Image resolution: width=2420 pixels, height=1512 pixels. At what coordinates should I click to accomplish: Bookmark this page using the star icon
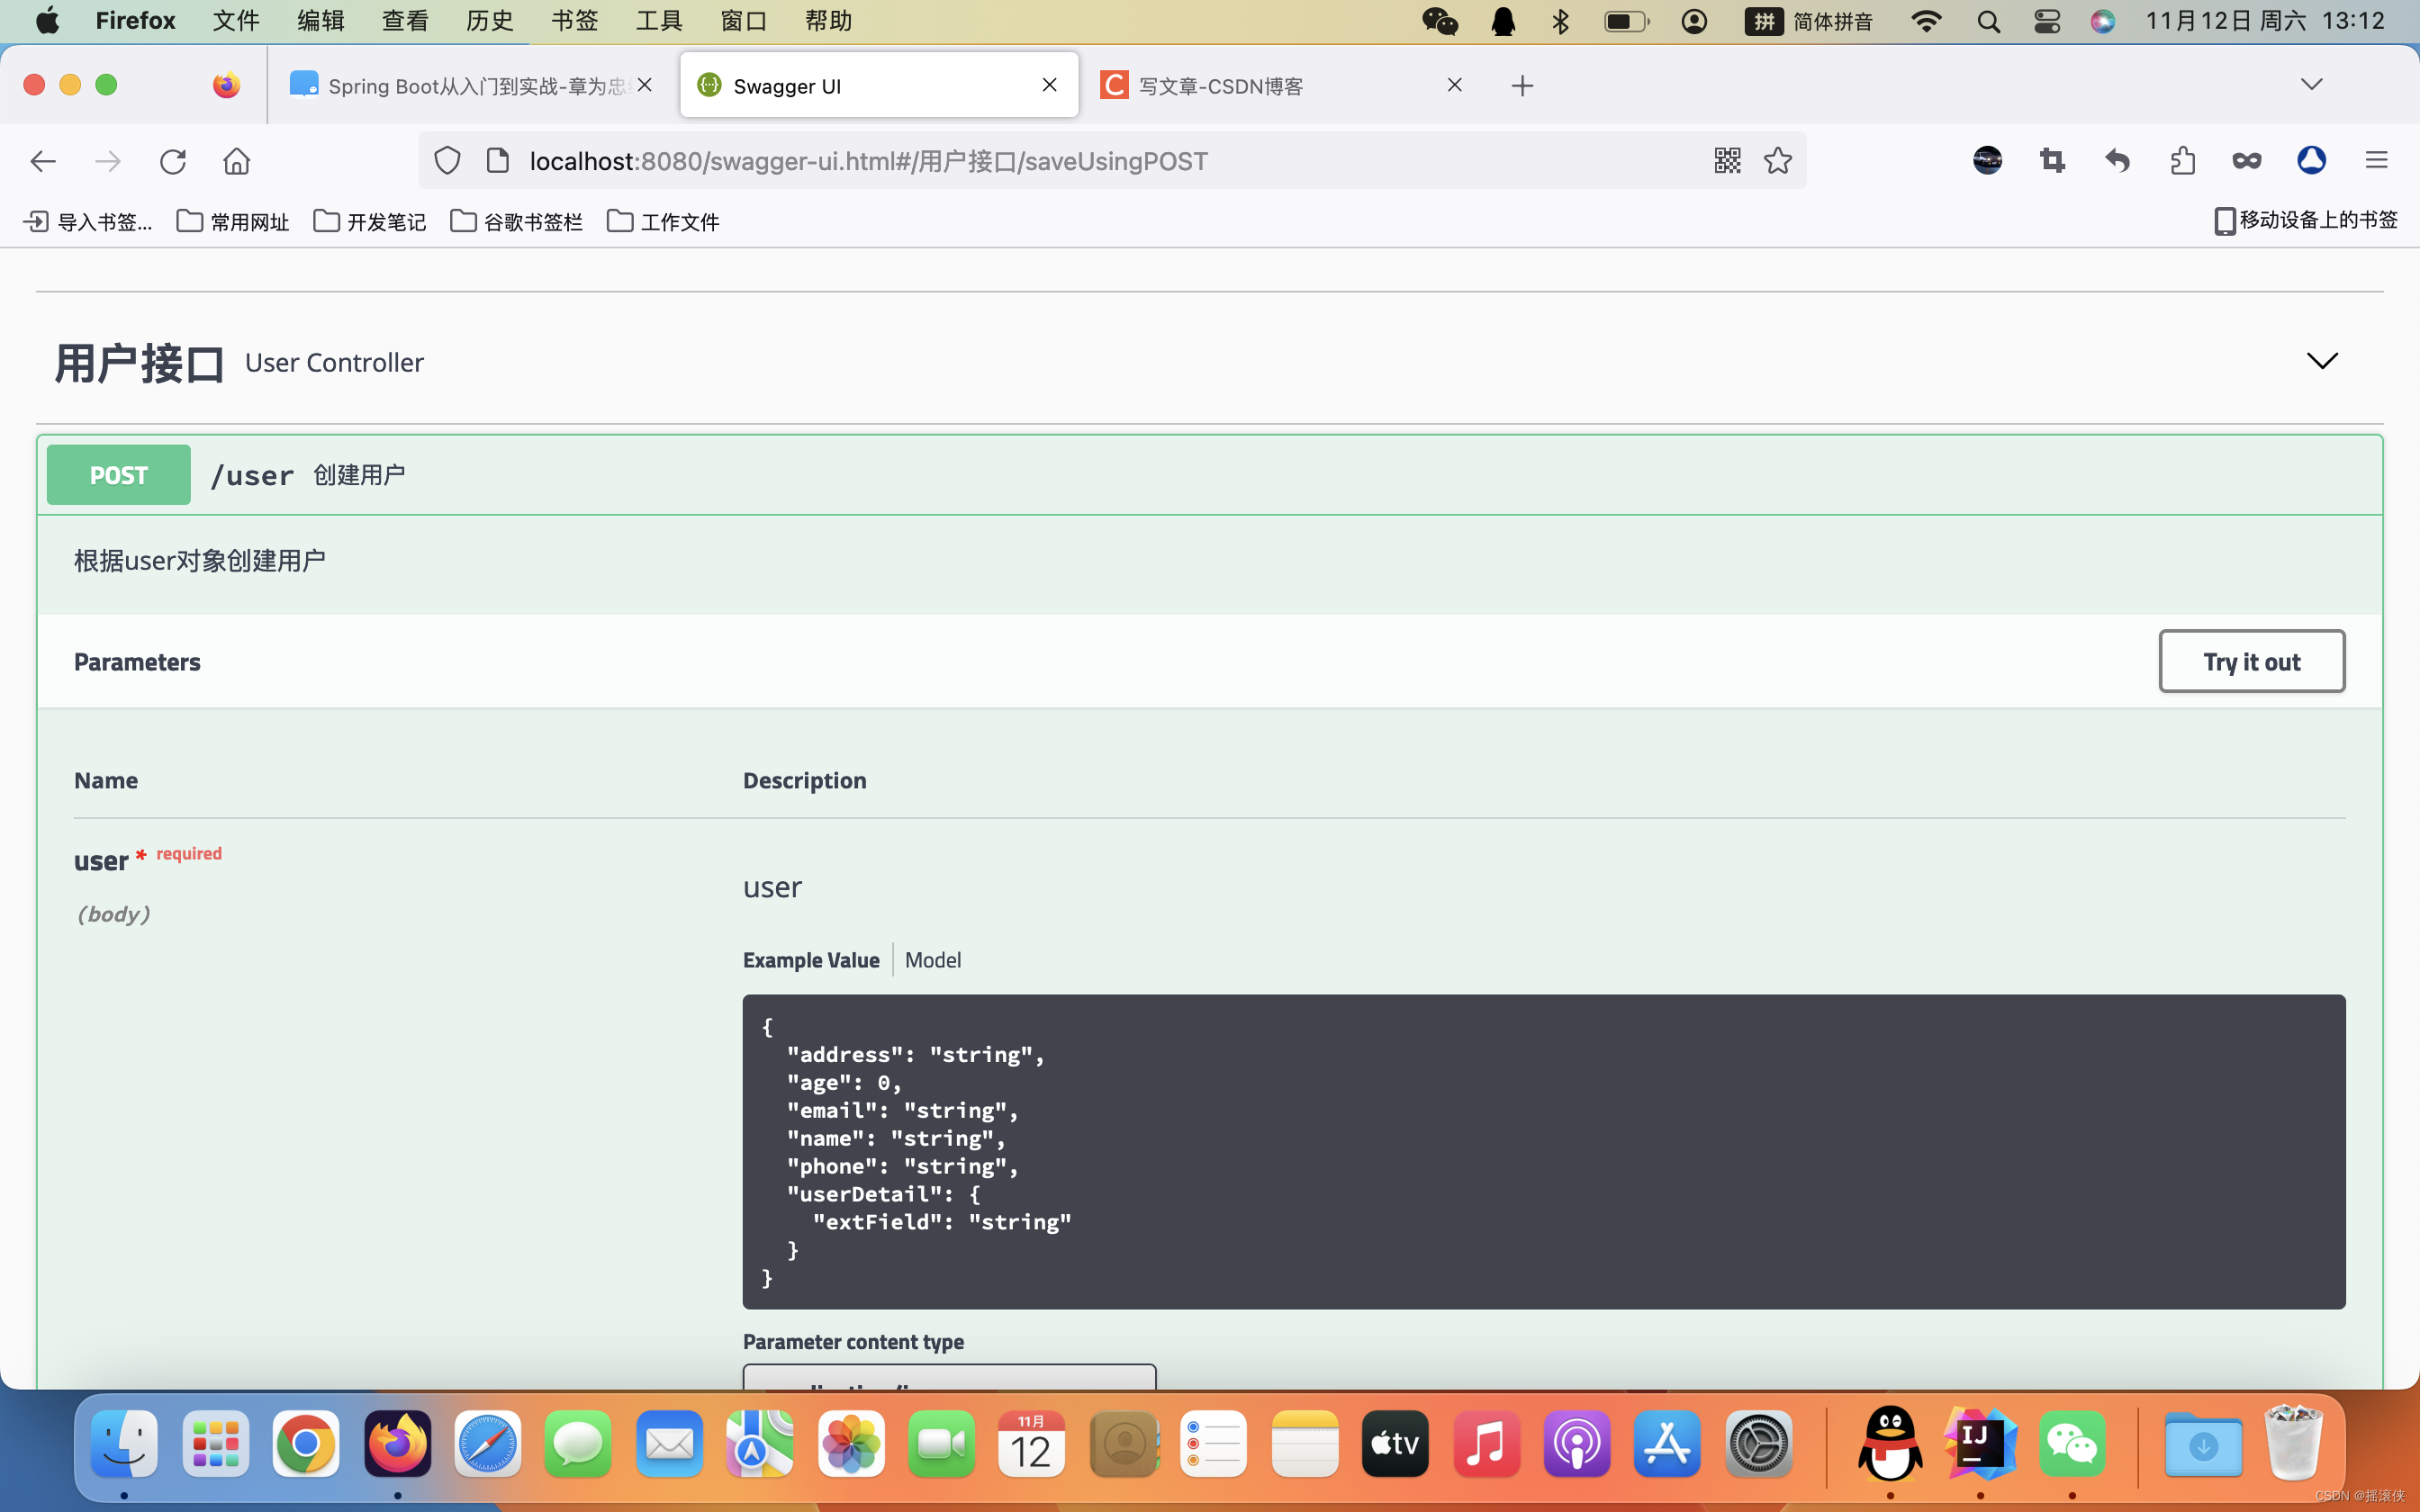coord(1778,160)
